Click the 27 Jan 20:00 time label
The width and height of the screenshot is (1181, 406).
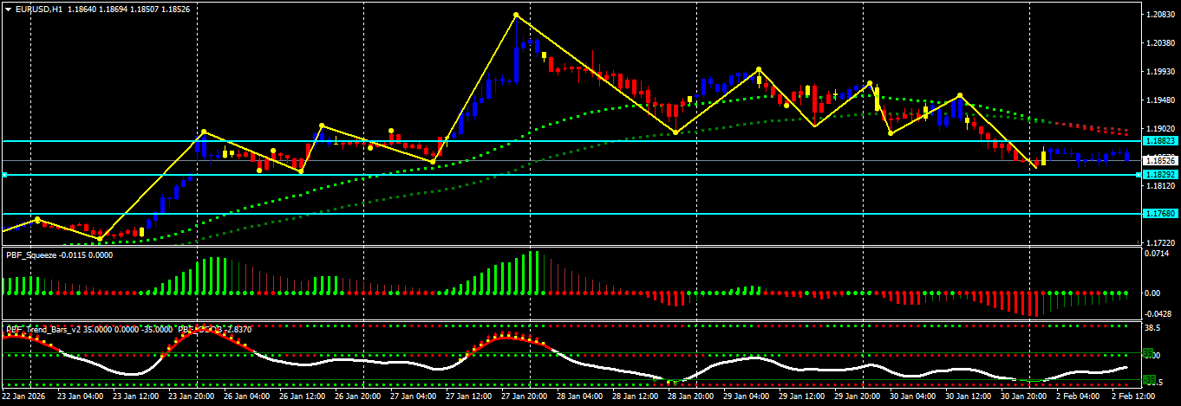point(524,396)
